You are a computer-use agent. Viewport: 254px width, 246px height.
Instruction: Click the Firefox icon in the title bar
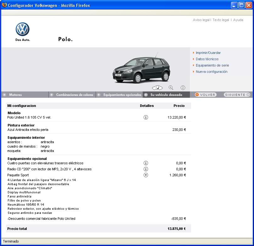pyautogui.click(x=4, y=5)
